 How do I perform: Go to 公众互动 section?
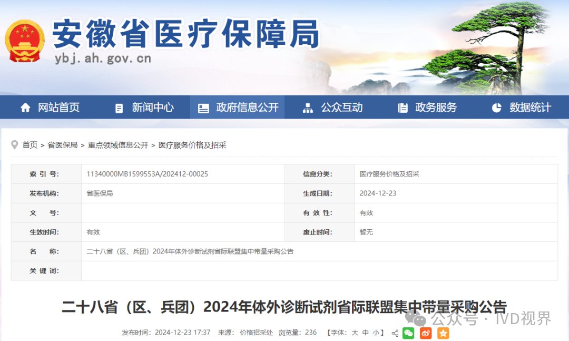[x=333, y=108]
